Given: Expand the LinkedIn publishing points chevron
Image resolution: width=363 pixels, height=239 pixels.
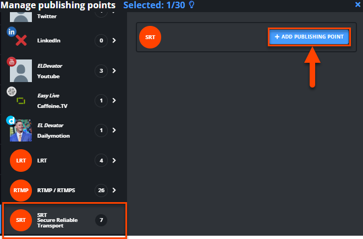Looking at the screenshot, I should [114, 40].
